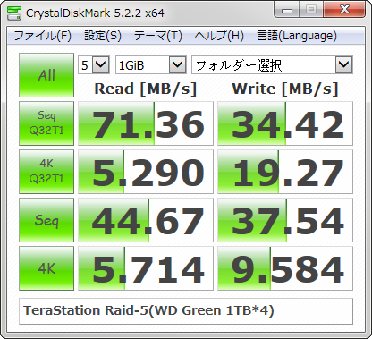
Task: Open the テーマ(T) menu
Action: pos(158,36)
